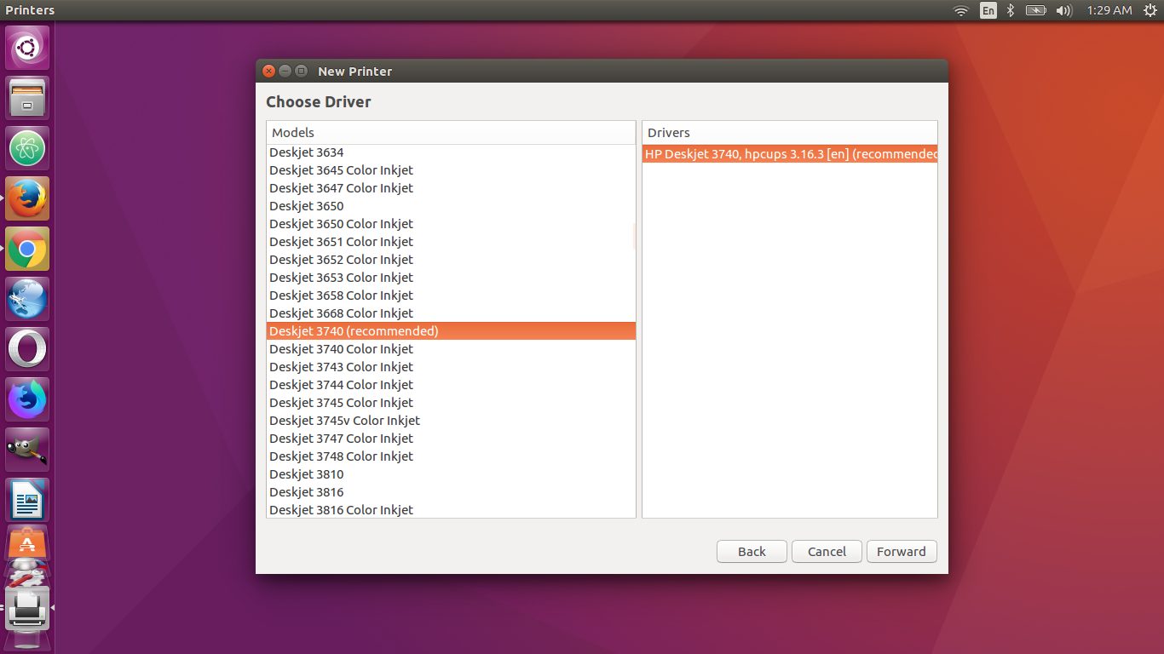The width and height of the screenshot is (1164, 654).
Task: Open LibreOffice Writer from the launcher
Action: coord(27,500)
